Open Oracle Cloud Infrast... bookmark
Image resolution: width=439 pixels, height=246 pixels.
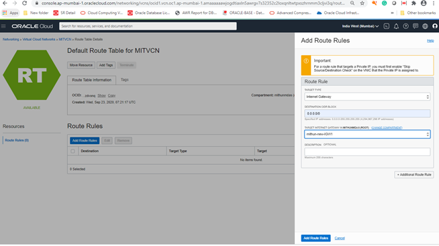click(x=338, y=13)
